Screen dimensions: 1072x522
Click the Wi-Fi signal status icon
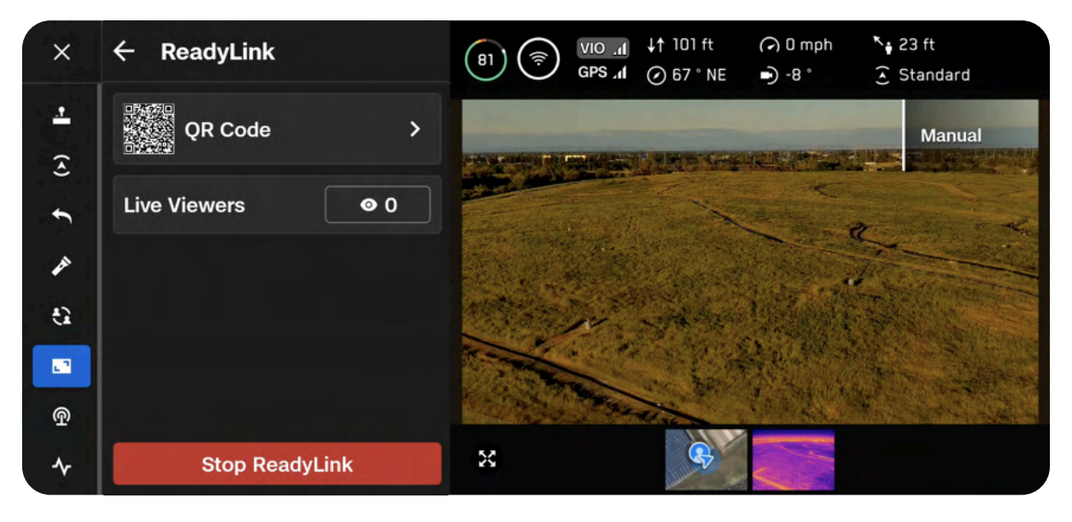coord(538,60)
